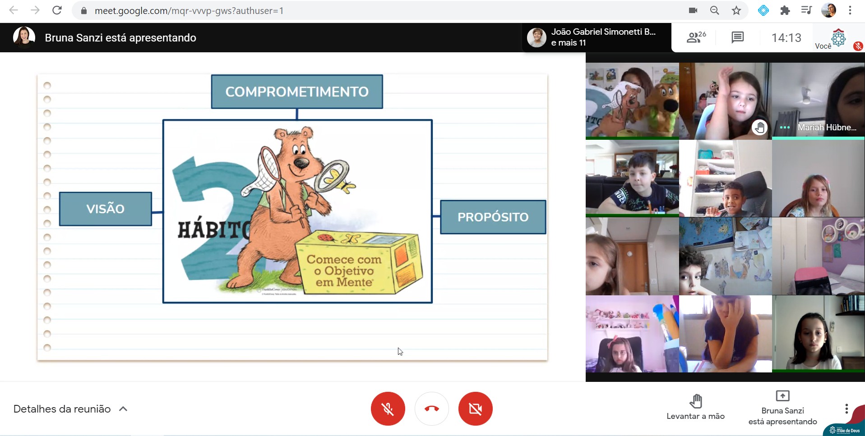Expand Detalhes da reunião

70,409
